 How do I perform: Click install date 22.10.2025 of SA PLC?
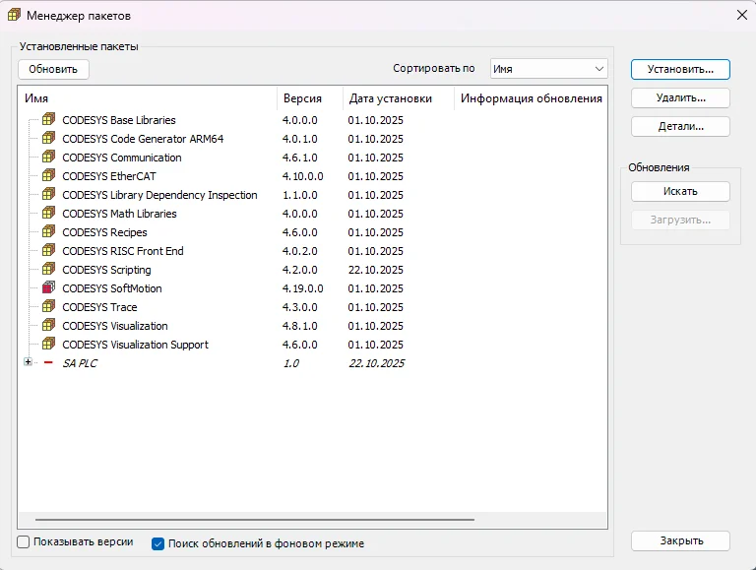click(377, 363)
